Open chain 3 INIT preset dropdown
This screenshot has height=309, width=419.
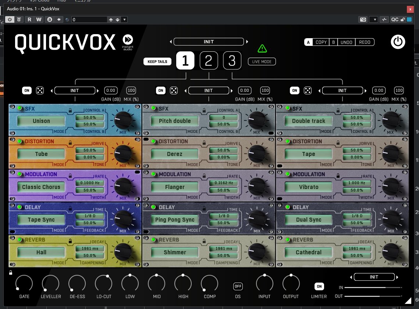click(342, 91)
